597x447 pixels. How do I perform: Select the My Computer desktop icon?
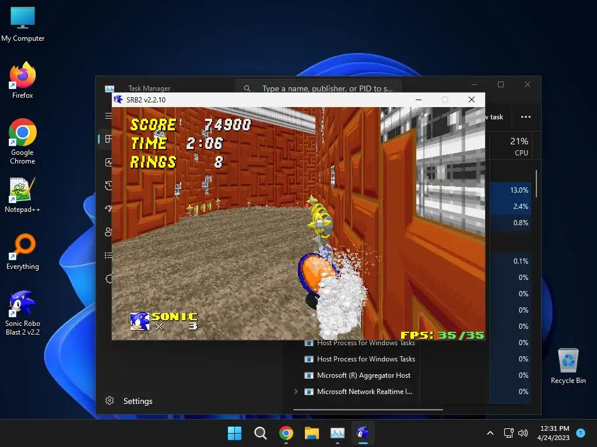(23, 24)
